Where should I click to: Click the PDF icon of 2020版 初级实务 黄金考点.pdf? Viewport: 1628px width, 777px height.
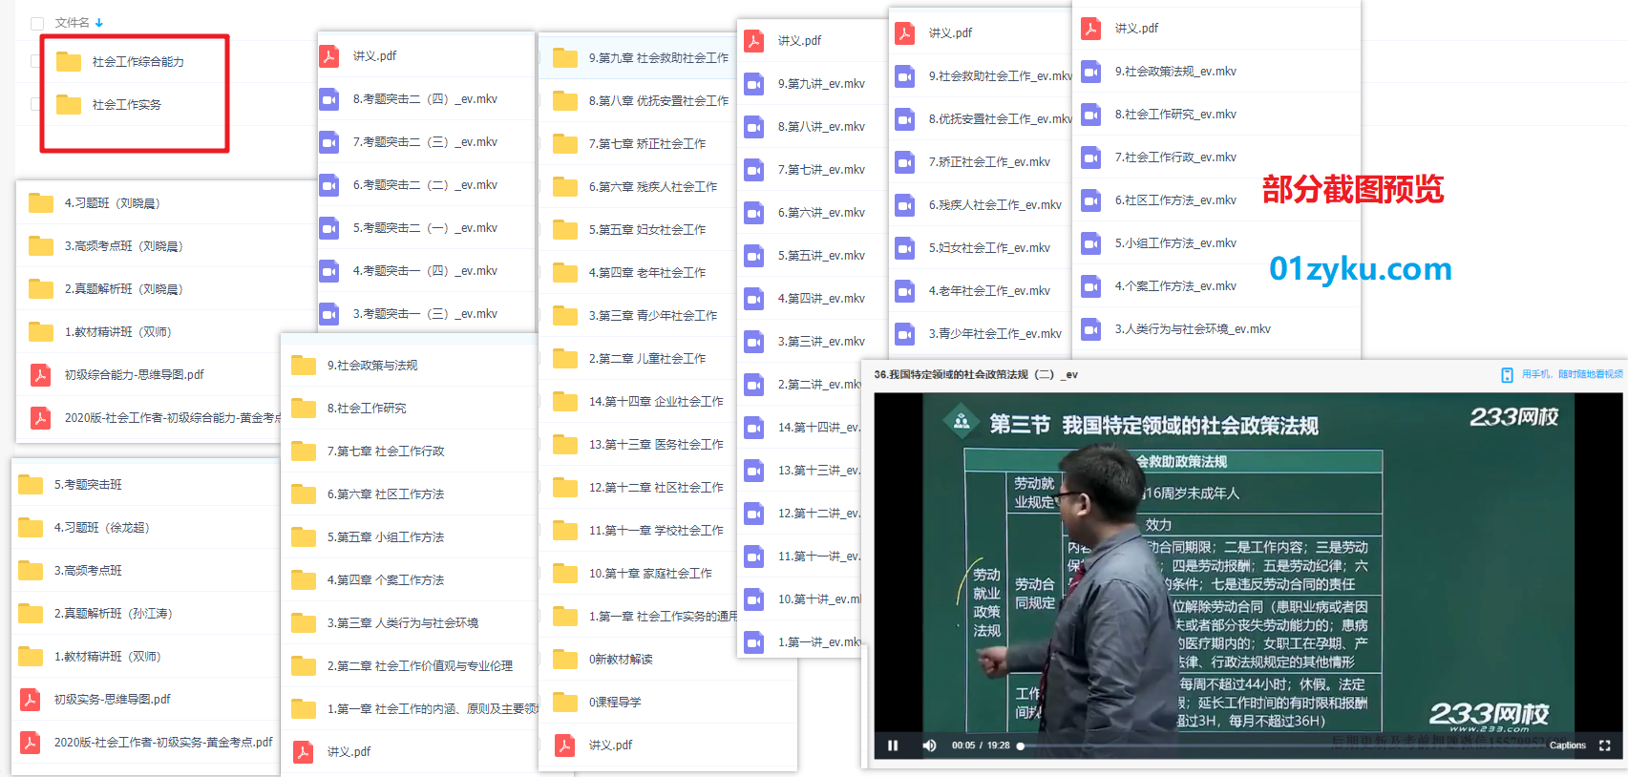pyautogui.click(x=31, y=743)
